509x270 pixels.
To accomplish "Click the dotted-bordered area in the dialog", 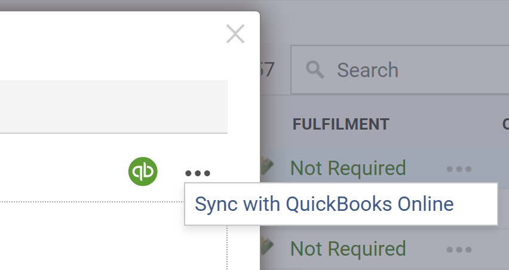I will pyautogui.click(x=114, y=236).
